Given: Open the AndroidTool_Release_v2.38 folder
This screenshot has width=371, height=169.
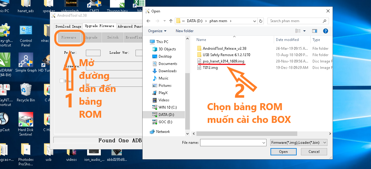Looking at the screenshot, I should (224, 49).
